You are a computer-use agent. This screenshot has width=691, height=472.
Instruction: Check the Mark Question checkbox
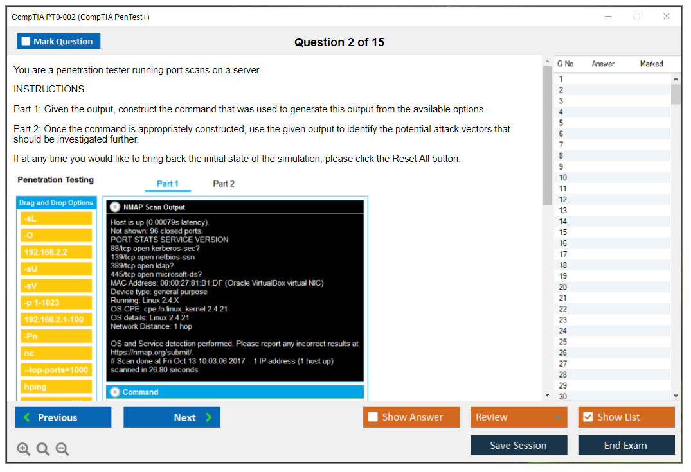26,42
